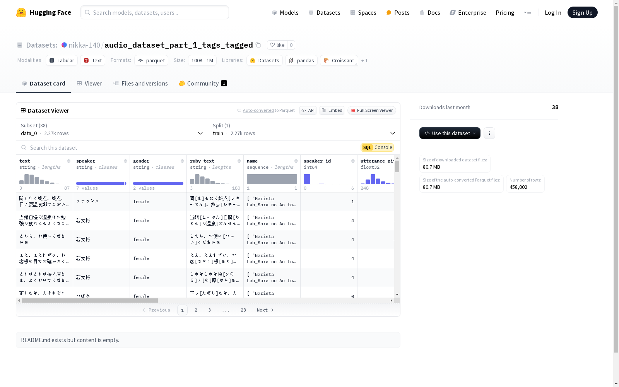Switch to the Dataset card tab
619x387 pixels.
[x=43, y=83]
